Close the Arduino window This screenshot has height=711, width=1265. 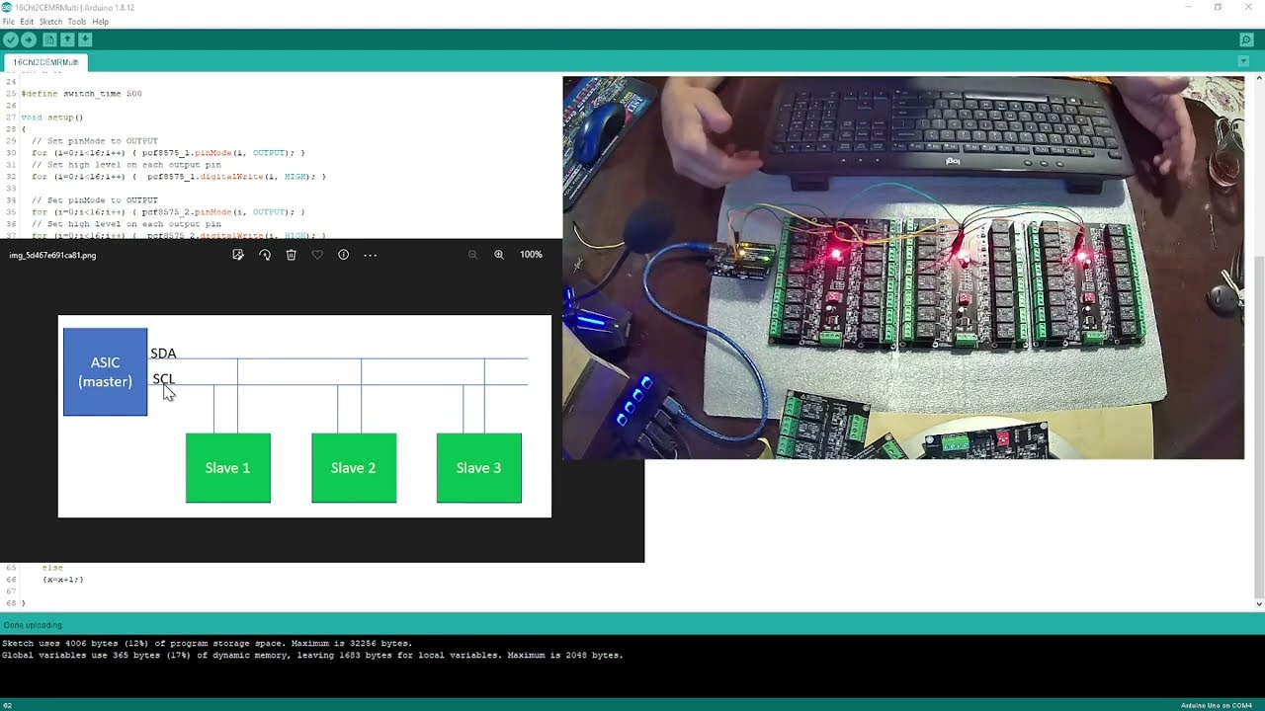coord(1249,7)
